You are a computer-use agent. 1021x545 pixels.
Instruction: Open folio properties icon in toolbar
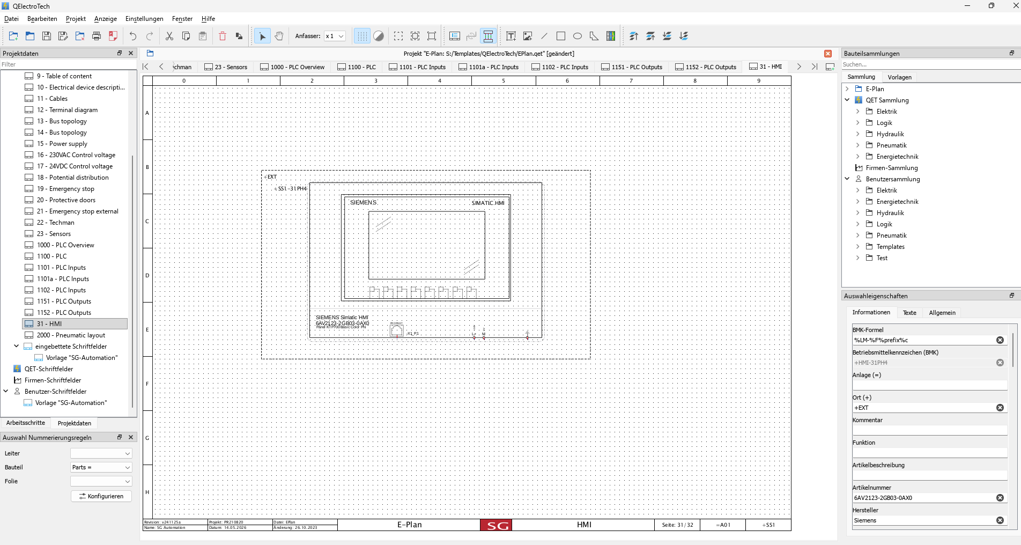(x=455, y=36)
